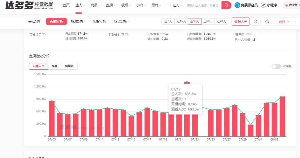Viewport: 300px width, 158px height.
Task: Open the 数据大屏 button
Action: 240,21
